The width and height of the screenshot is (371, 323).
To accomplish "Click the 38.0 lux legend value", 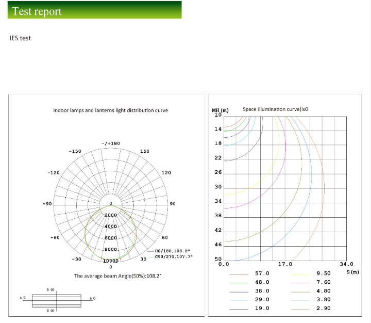I will [x=262, y=291].
